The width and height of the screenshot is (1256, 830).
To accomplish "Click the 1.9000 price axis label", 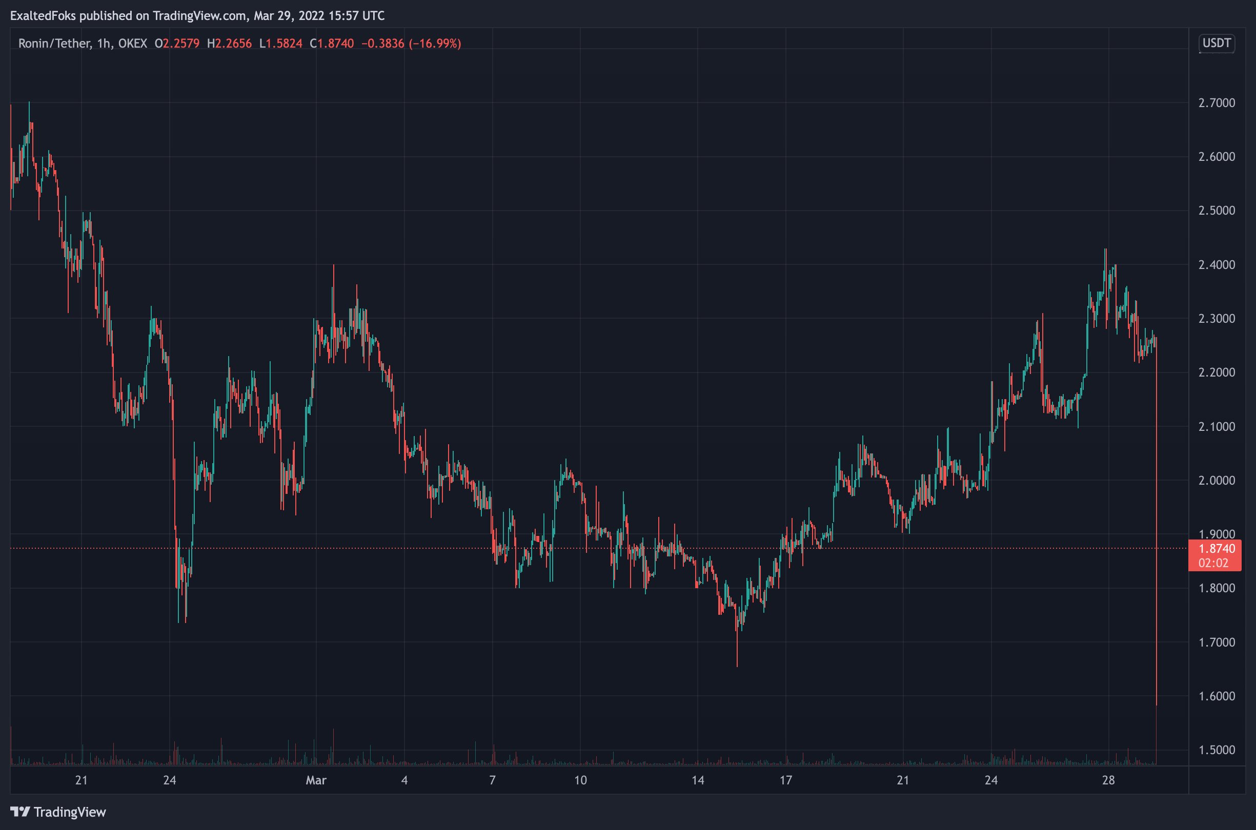I will (1217, 534).
